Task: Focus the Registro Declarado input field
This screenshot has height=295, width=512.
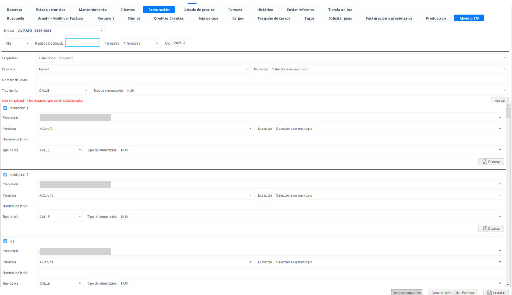Action: tap(83, 43)
